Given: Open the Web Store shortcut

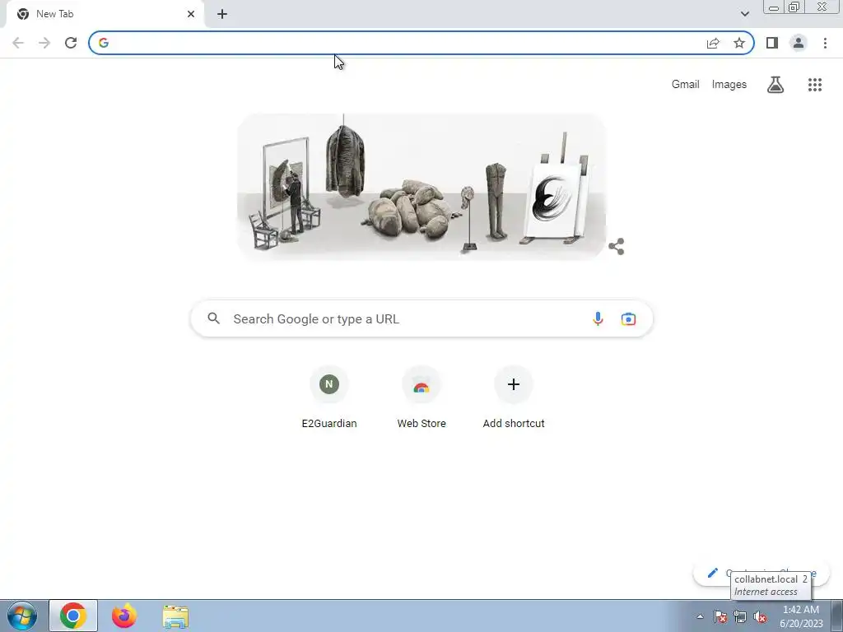Looking at the screenshot, I should 421,397.
